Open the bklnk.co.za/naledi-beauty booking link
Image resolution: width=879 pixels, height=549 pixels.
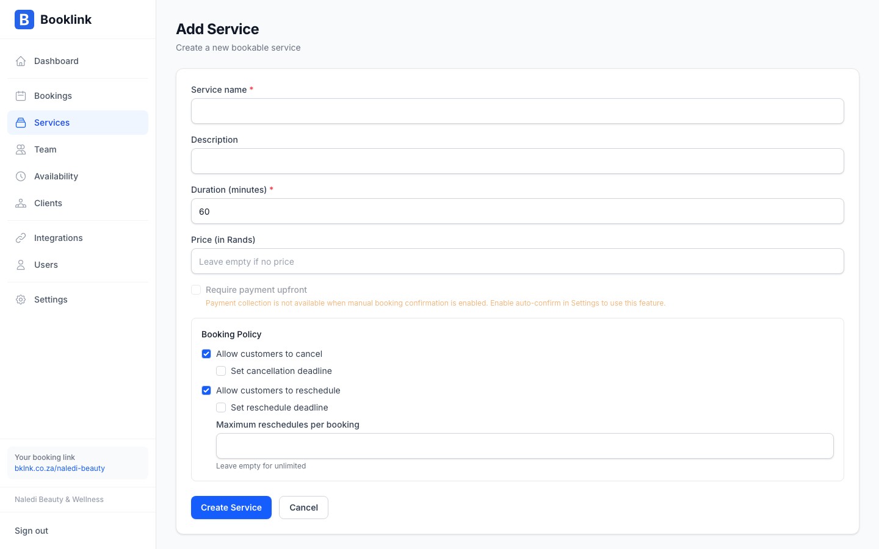click(59, 468)
